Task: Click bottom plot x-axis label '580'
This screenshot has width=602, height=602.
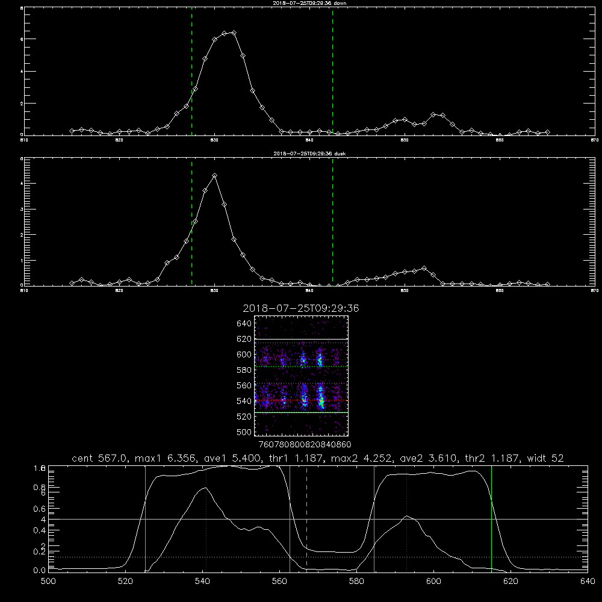Action: click(x=356, y=582)
